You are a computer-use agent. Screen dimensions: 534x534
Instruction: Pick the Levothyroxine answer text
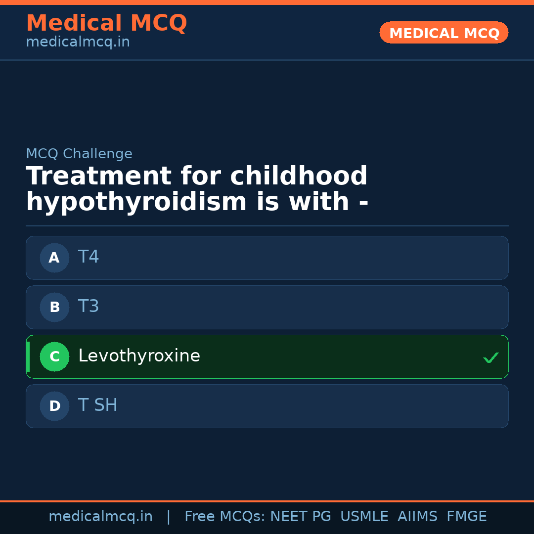[x=139, y=356]
